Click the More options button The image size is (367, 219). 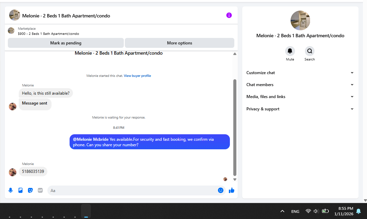click(x=179, y=43)
